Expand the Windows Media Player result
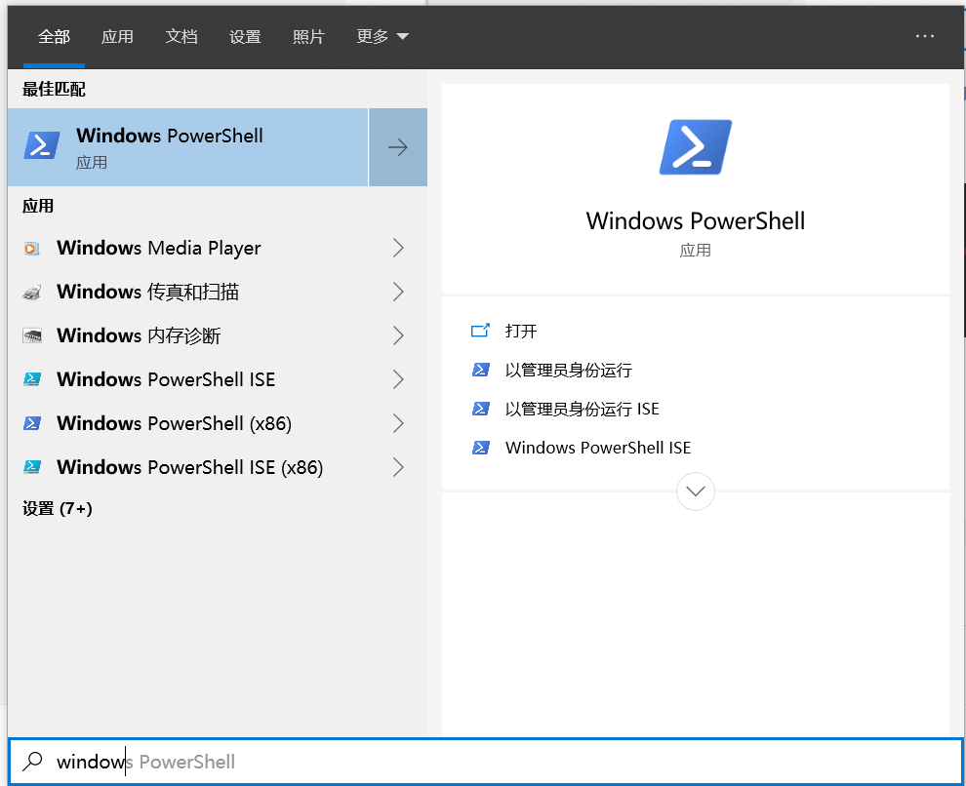 398,248
